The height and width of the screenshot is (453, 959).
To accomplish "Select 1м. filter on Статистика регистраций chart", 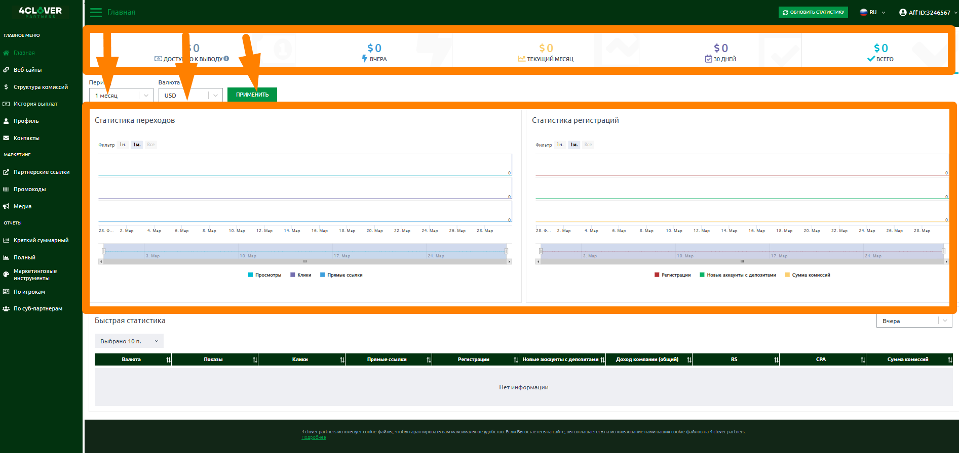I will [x=574, y=145].
